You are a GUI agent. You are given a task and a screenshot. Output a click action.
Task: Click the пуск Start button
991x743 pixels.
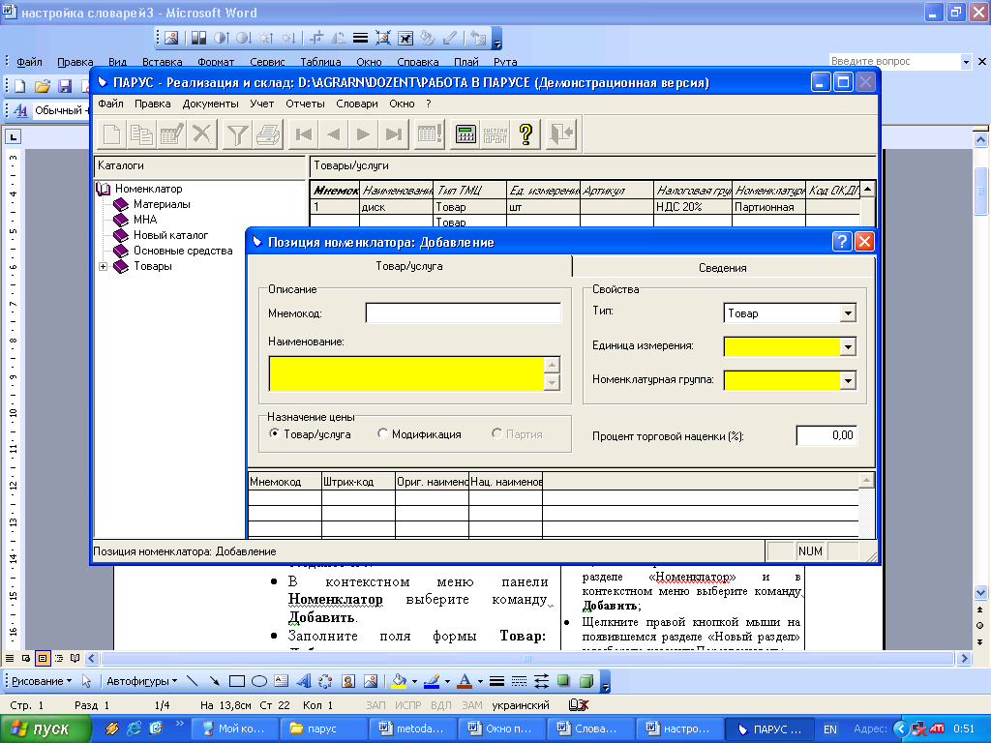(45, 728)
